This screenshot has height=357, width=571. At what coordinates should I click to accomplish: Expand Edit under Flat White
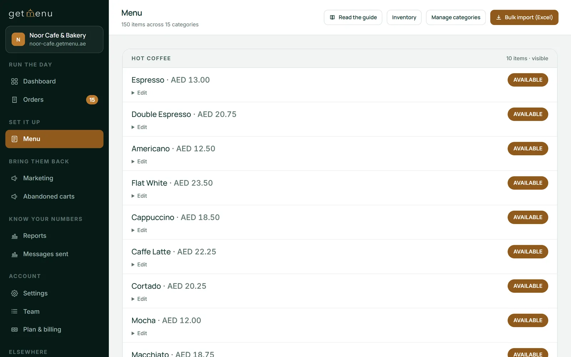tap(139, 196)
